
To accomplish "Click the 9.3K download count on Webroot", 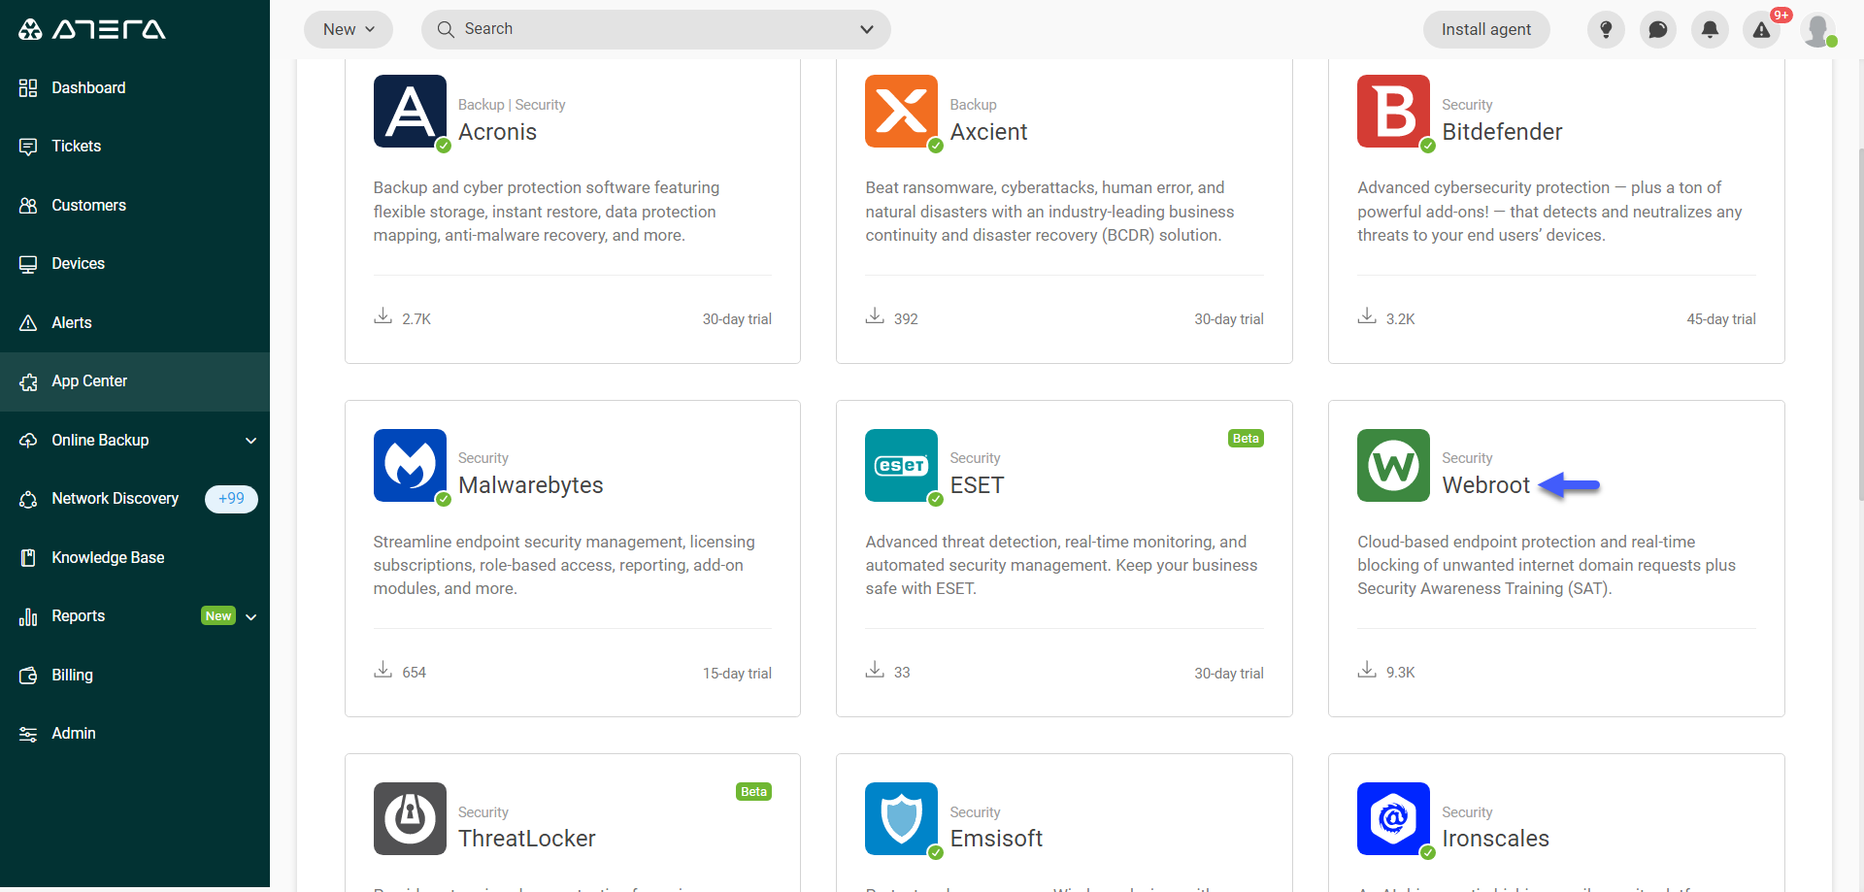I will [x=1400, y=672].
